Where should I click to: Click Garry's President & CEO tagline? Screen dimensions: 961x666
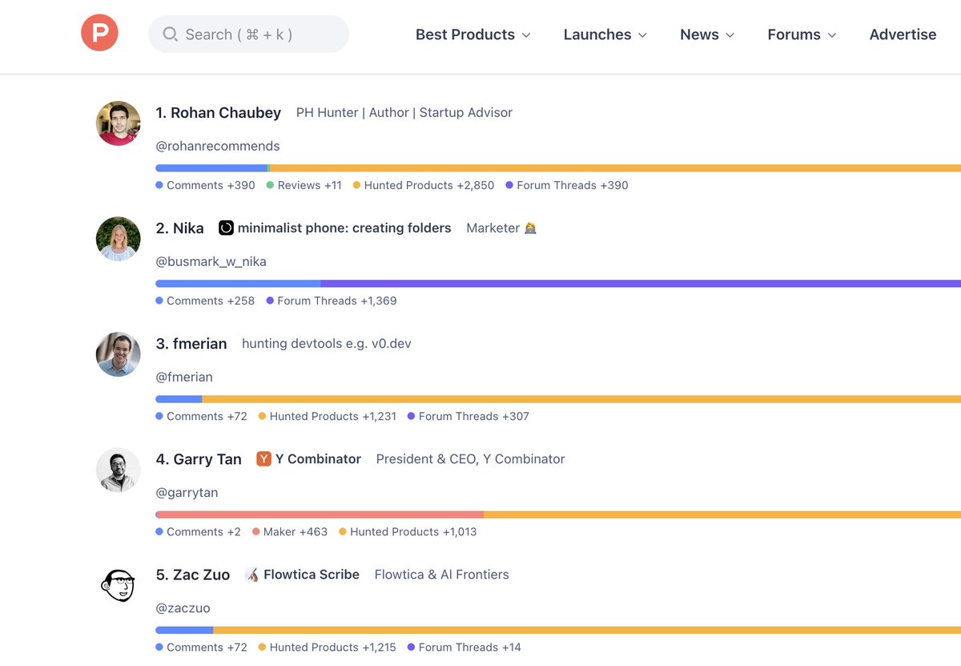[471, 459]
